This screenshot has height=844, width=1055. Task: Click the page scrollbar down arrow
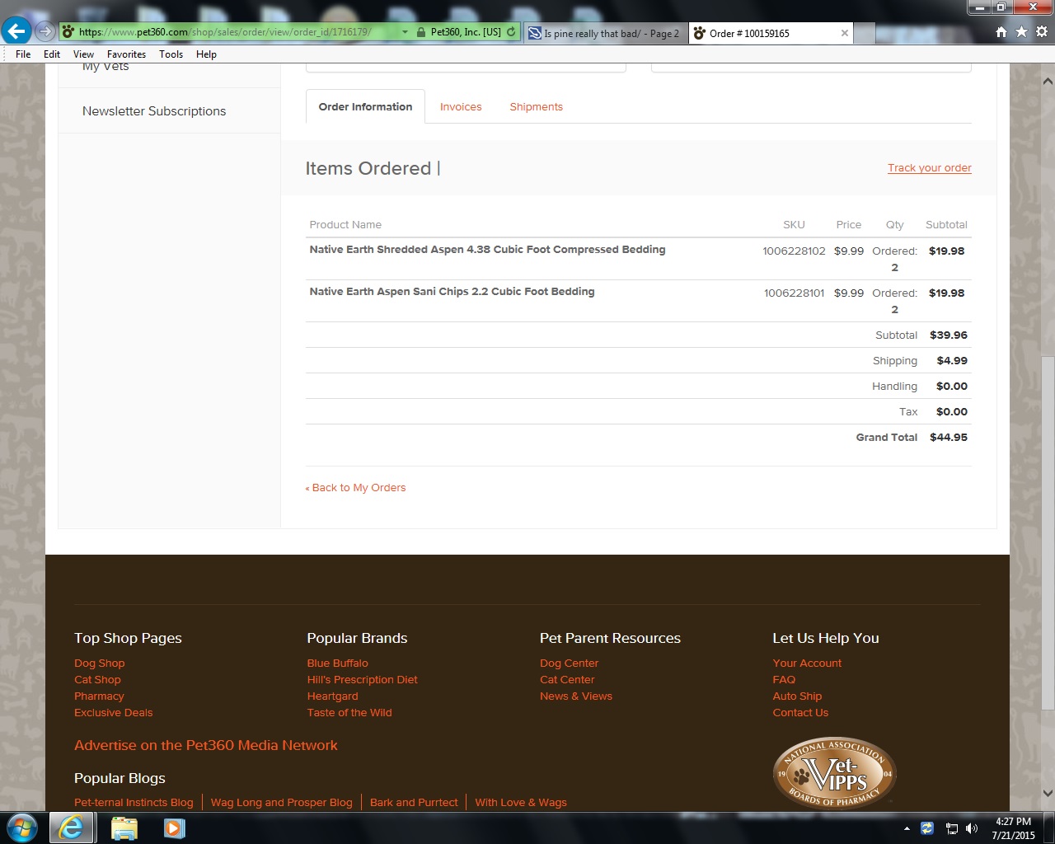[x=1048, y=793]
